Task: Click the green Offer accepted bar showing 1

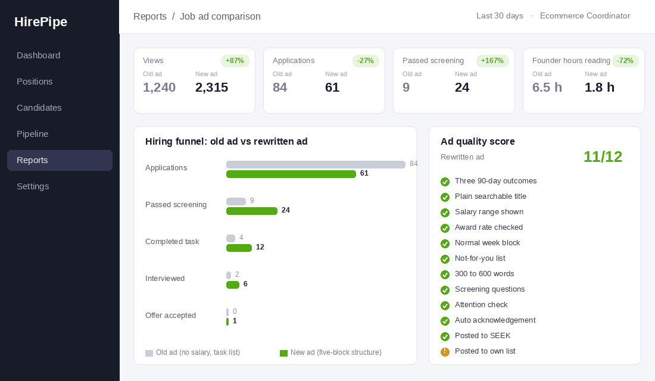Action: (x=227, y=321)
